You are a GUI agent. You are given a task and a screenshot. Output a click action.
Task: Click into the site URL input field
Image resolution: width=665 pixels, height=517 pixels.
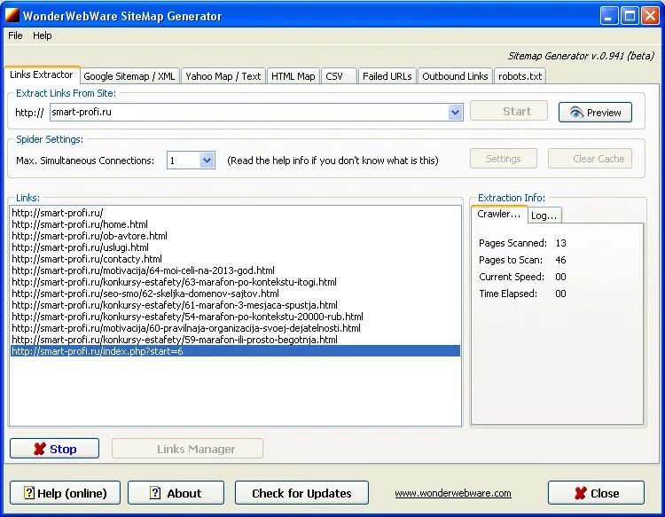(249, 113)
